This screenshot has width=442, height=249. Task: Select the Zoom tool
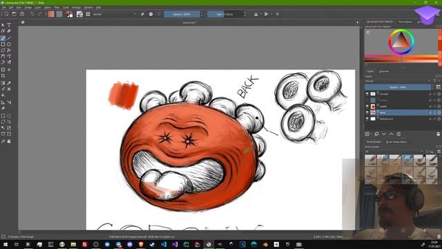pos(3,141)
